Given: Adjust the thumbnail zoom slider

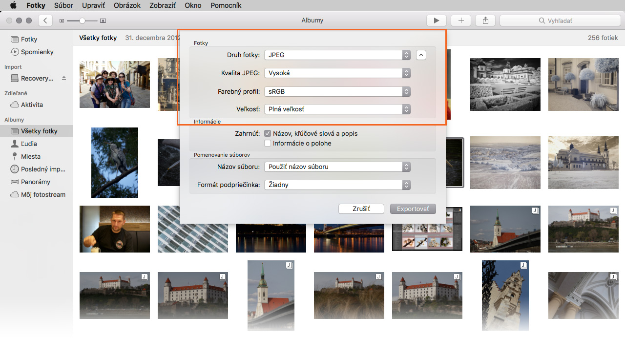Looking at the screenshot, I should tap(82, 21).
